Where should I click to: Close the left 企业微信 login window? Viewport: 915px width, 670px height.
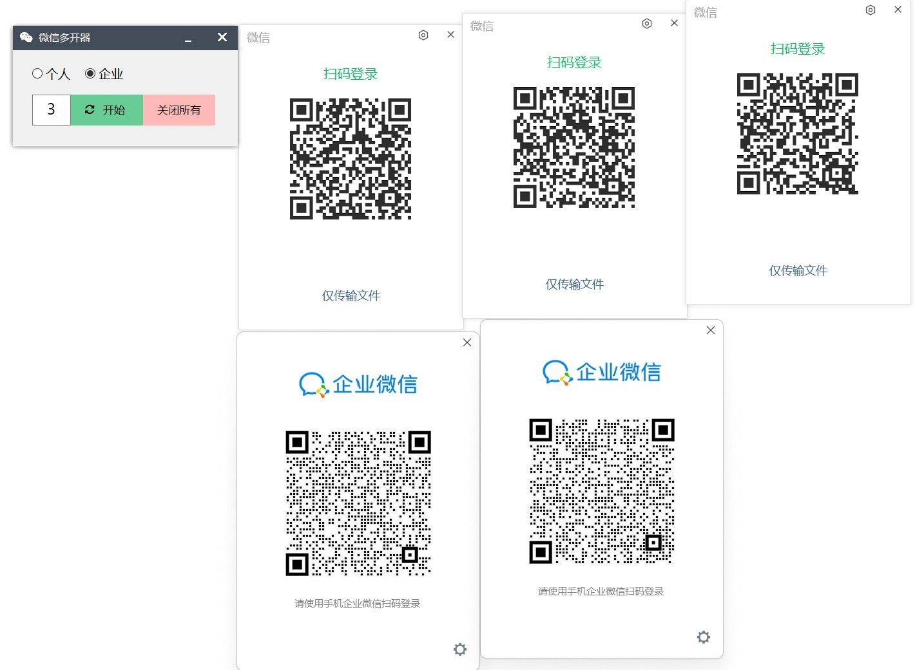(x=467, y=342)
